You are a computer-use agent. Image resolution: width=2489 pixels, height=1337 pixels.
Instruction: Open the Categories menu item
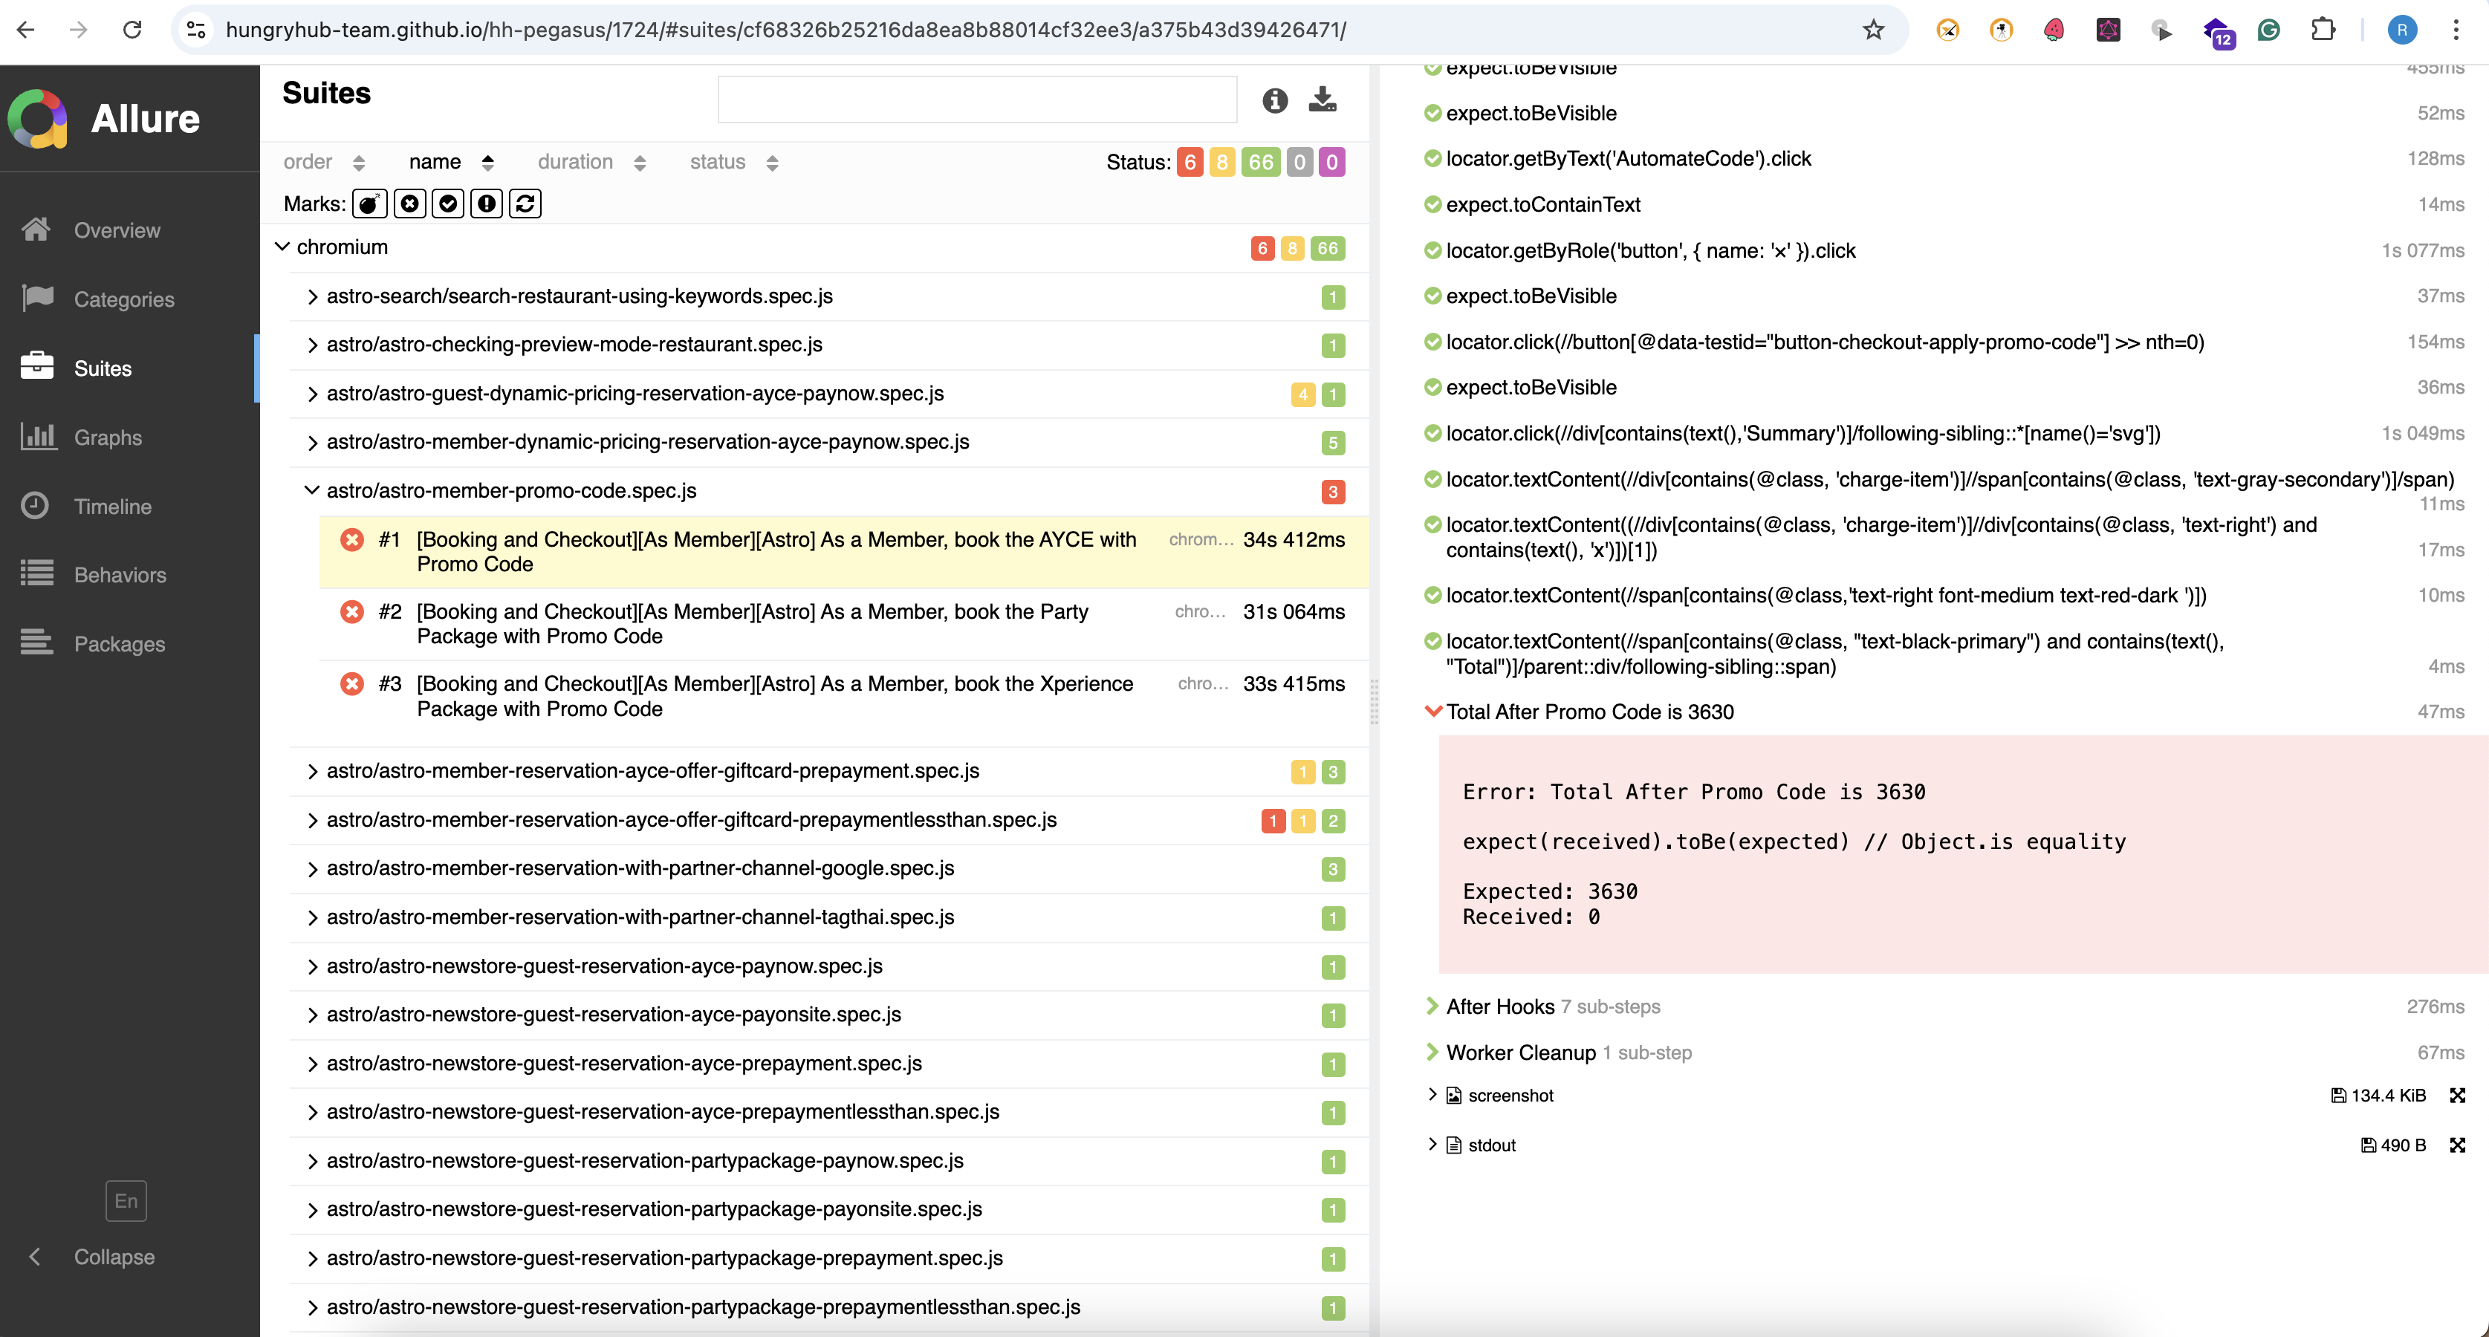coord(123,299)
